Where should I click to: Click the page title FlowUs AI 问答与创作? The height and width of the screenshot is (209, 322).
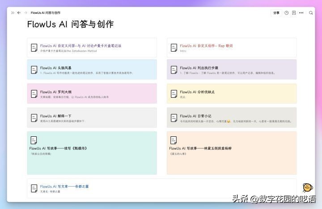71,24
